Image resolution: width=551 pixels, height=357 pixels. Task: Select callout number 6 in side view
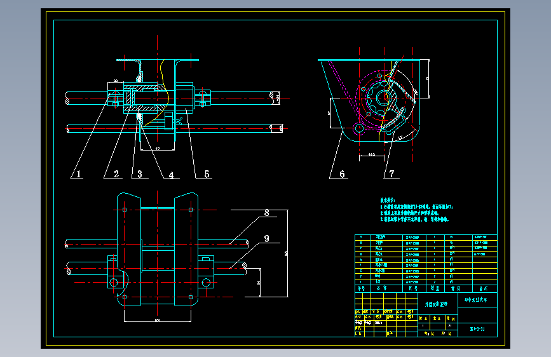click(x=342, y=174)
